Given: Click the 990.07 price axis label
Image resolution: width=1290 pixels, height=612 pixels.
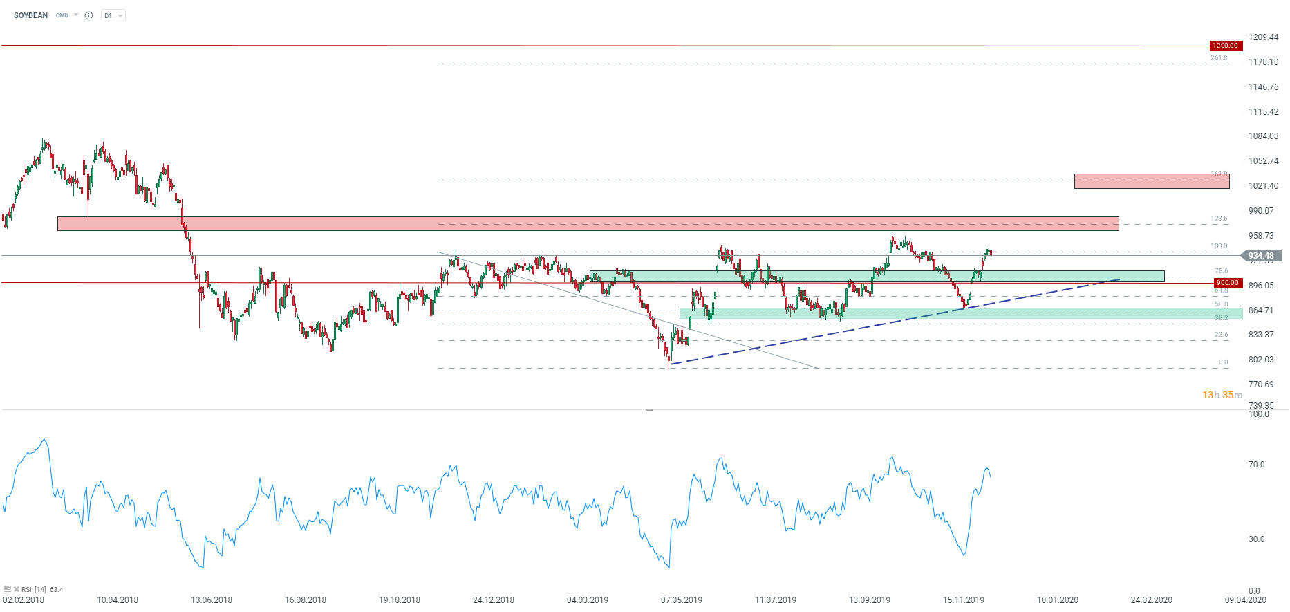Looking at the screenshot, I should [x=1261, y=211].
